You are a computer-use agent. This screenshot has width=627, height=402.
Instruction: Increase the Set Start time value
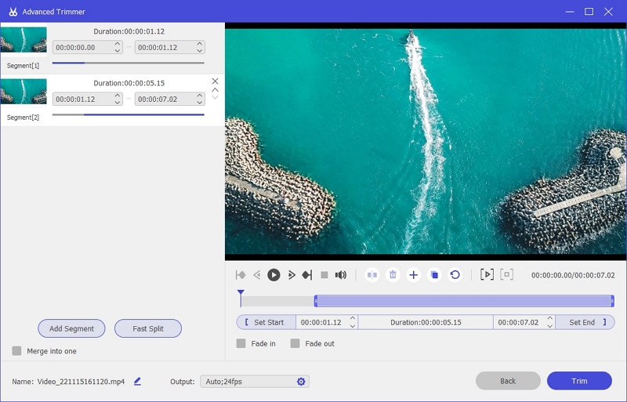point(353,318)
